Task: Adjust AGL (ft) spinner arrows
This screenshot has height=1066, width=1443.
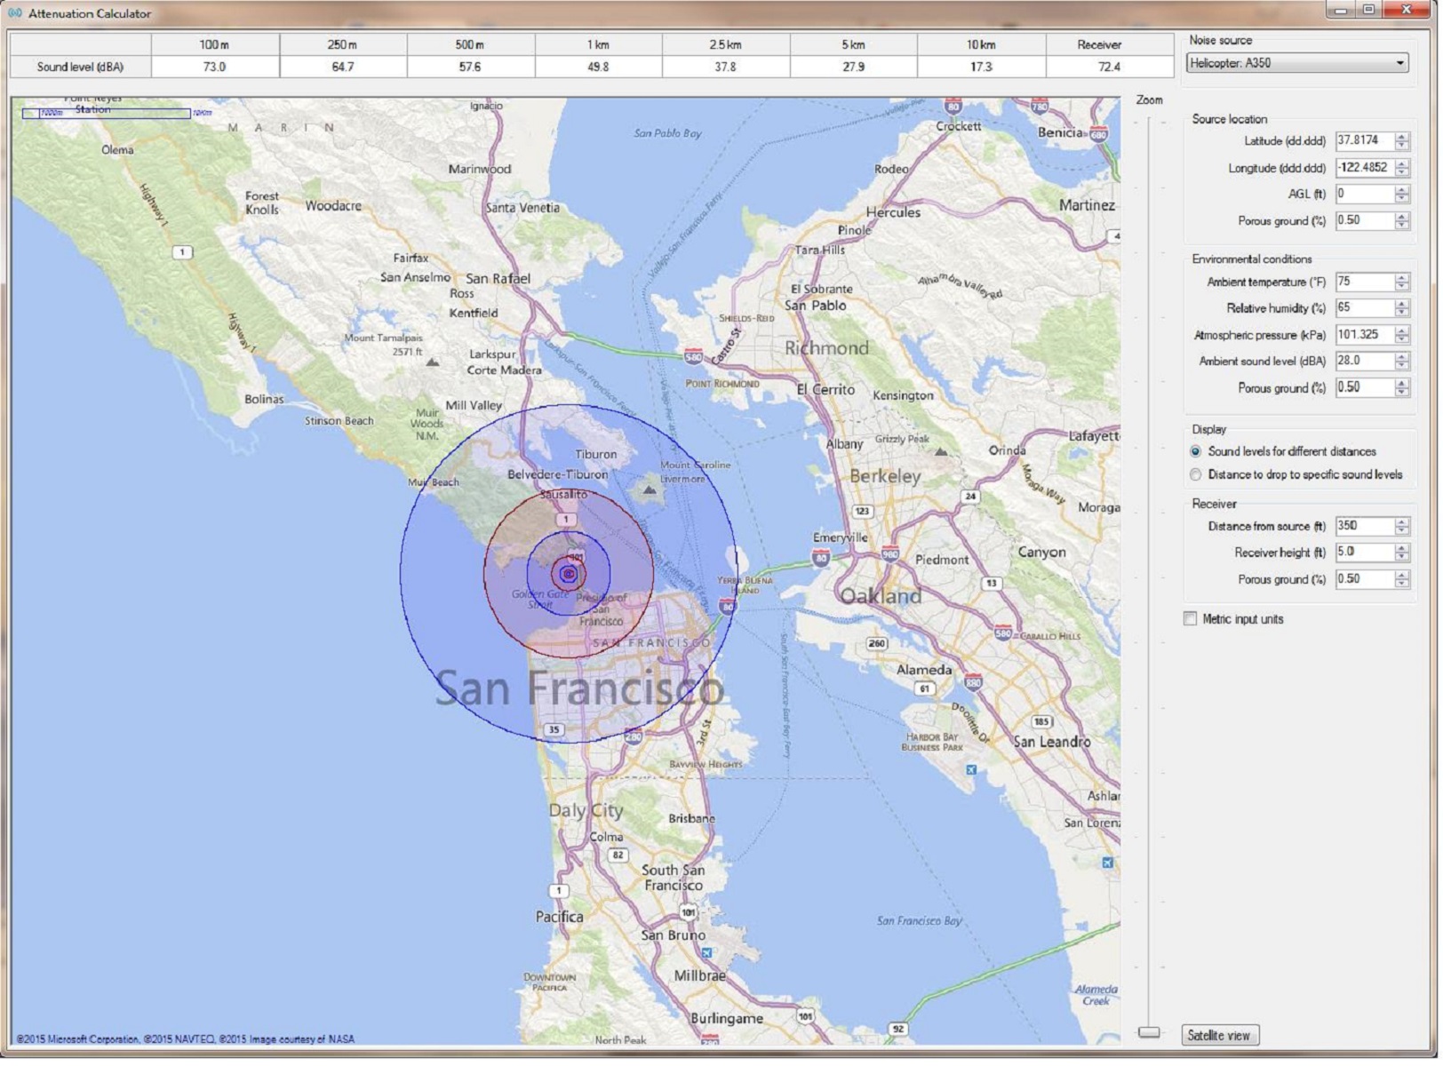Action: pyautogui.click(x=1402, y=195)
